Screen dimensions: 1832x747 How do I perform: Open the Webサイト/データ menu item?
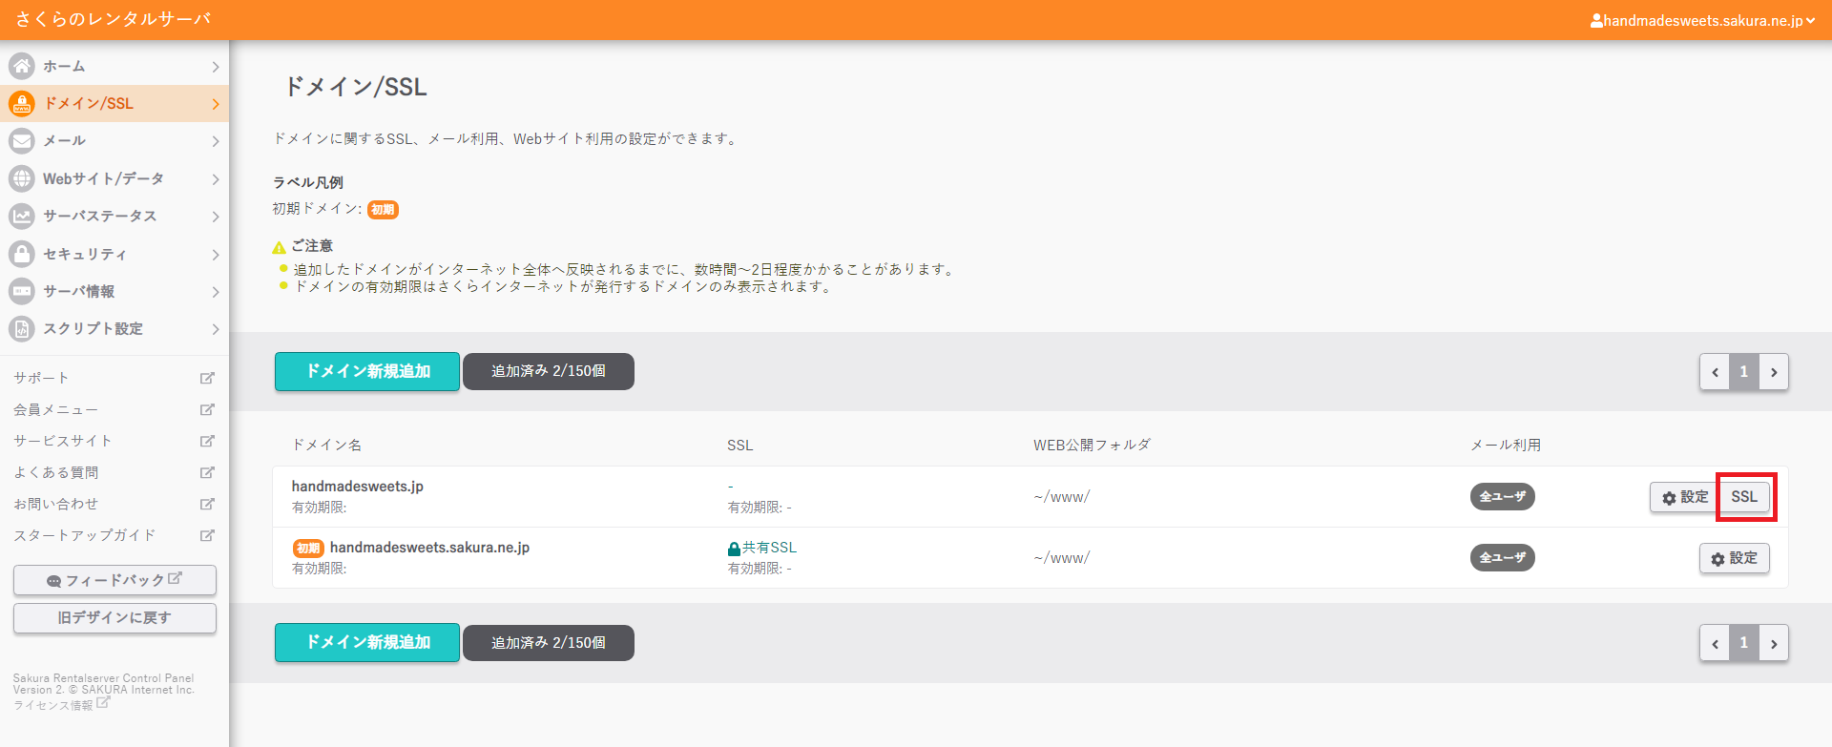coord(114,178)
